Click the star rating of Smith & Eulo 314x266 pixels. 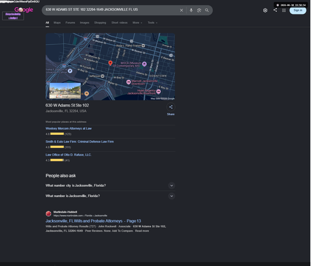coord(57,147)
